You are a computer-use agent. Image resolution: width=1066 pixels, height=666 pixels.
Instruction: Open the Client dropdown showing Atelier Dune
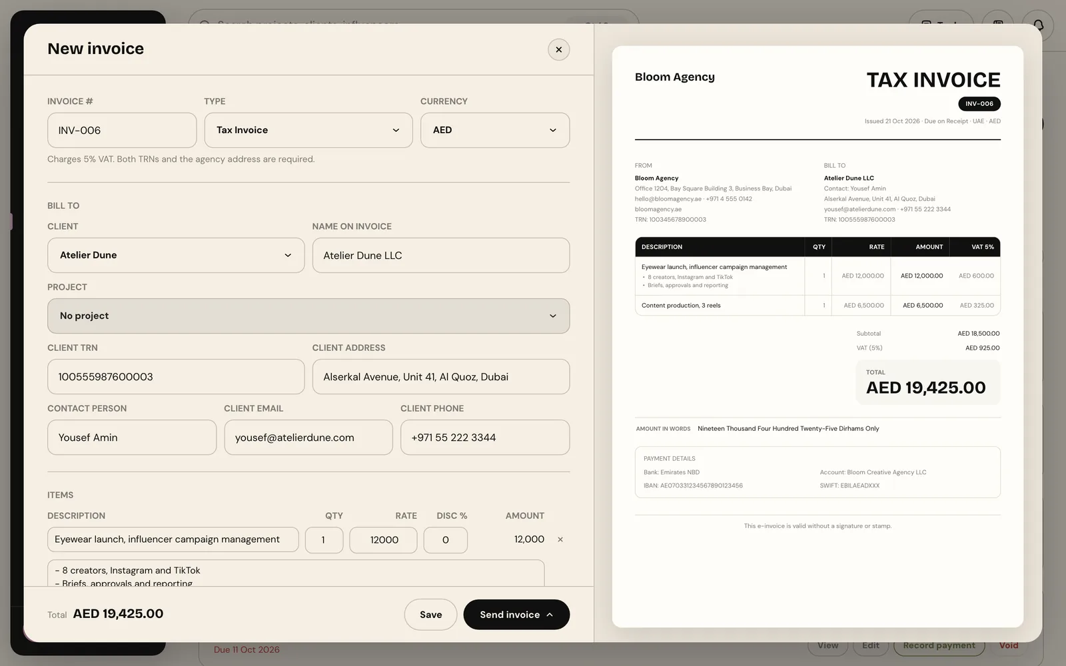pyautogui.click(x=176, y=255)
